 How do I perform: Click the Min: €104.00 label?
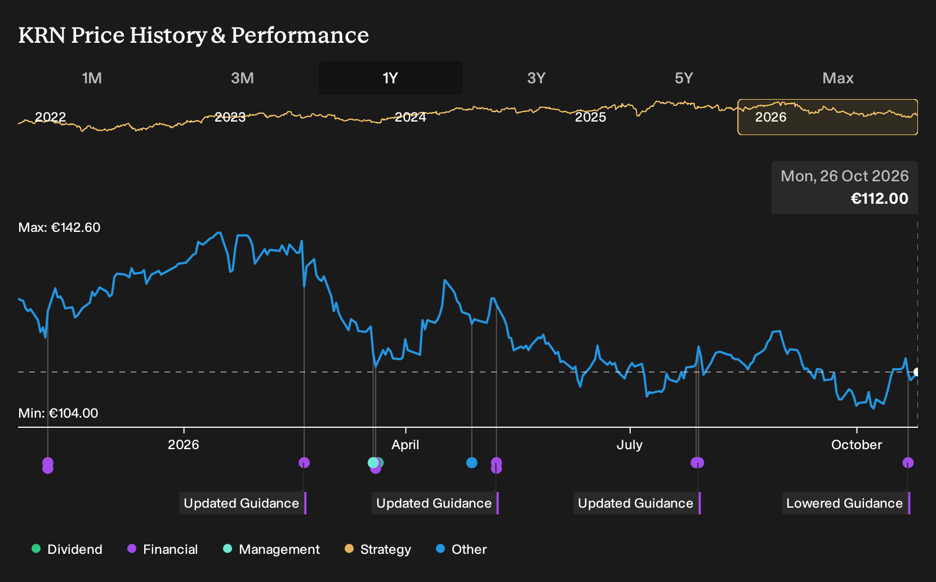(x=58, y=413)
